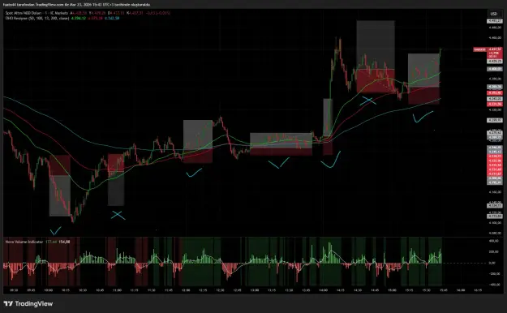Select the Nova Volume Indicator legend title
Viewport: 507px width, 313px height.
pos(24,242)
